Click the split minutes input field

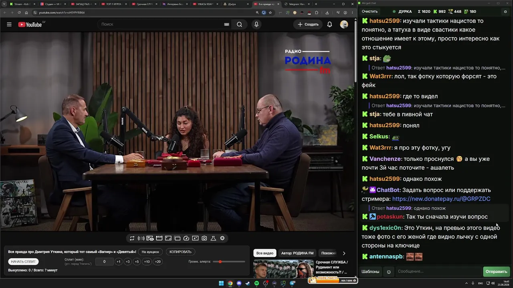click(104, 262)
